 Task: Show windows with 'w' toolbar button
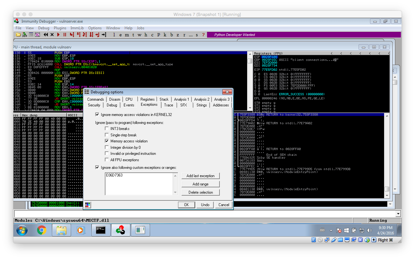pos(139,35)
